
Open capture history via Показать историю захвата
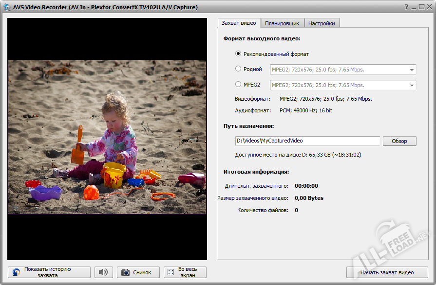49,272
